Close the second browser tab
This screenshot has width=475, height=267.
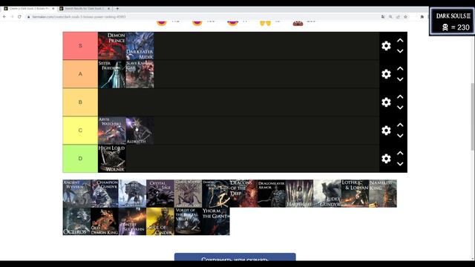pyautogui.click(x=108, y=8)
